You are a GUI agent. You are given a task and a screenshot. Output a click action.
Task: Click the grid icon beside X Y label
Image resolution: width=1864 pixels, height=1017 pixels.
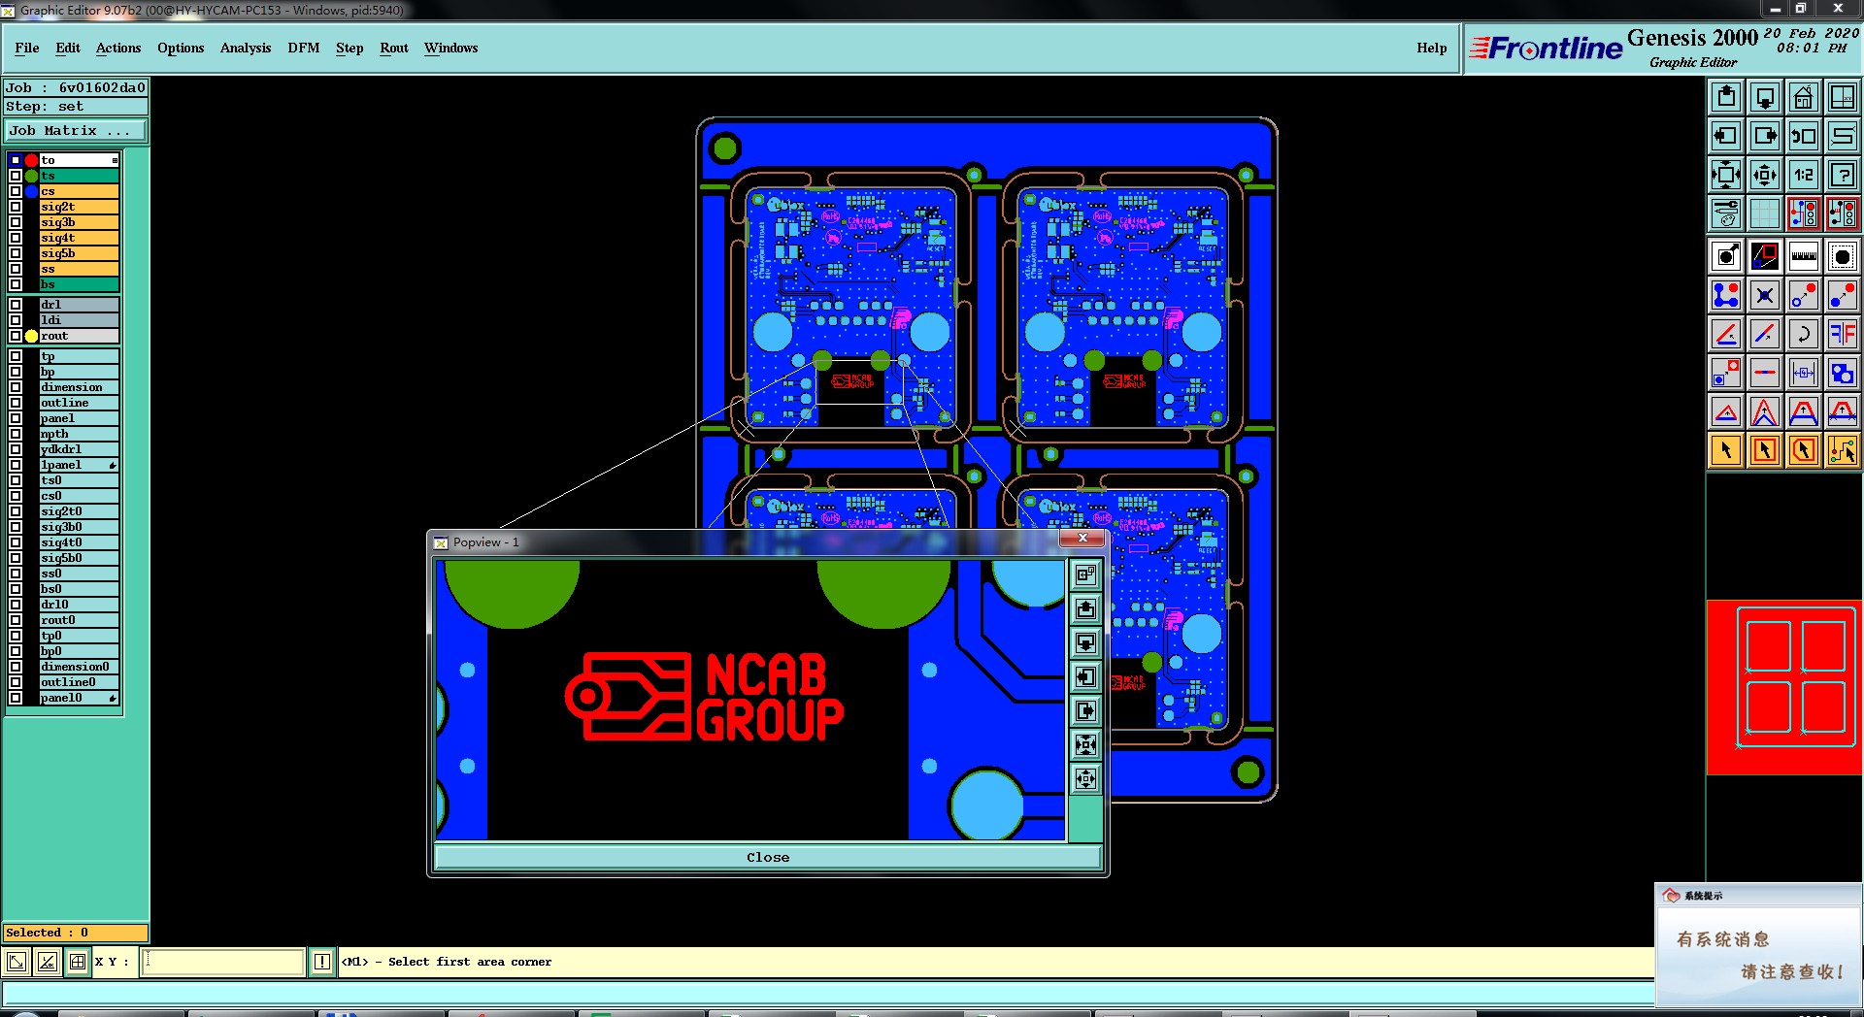tap(78, 962)
